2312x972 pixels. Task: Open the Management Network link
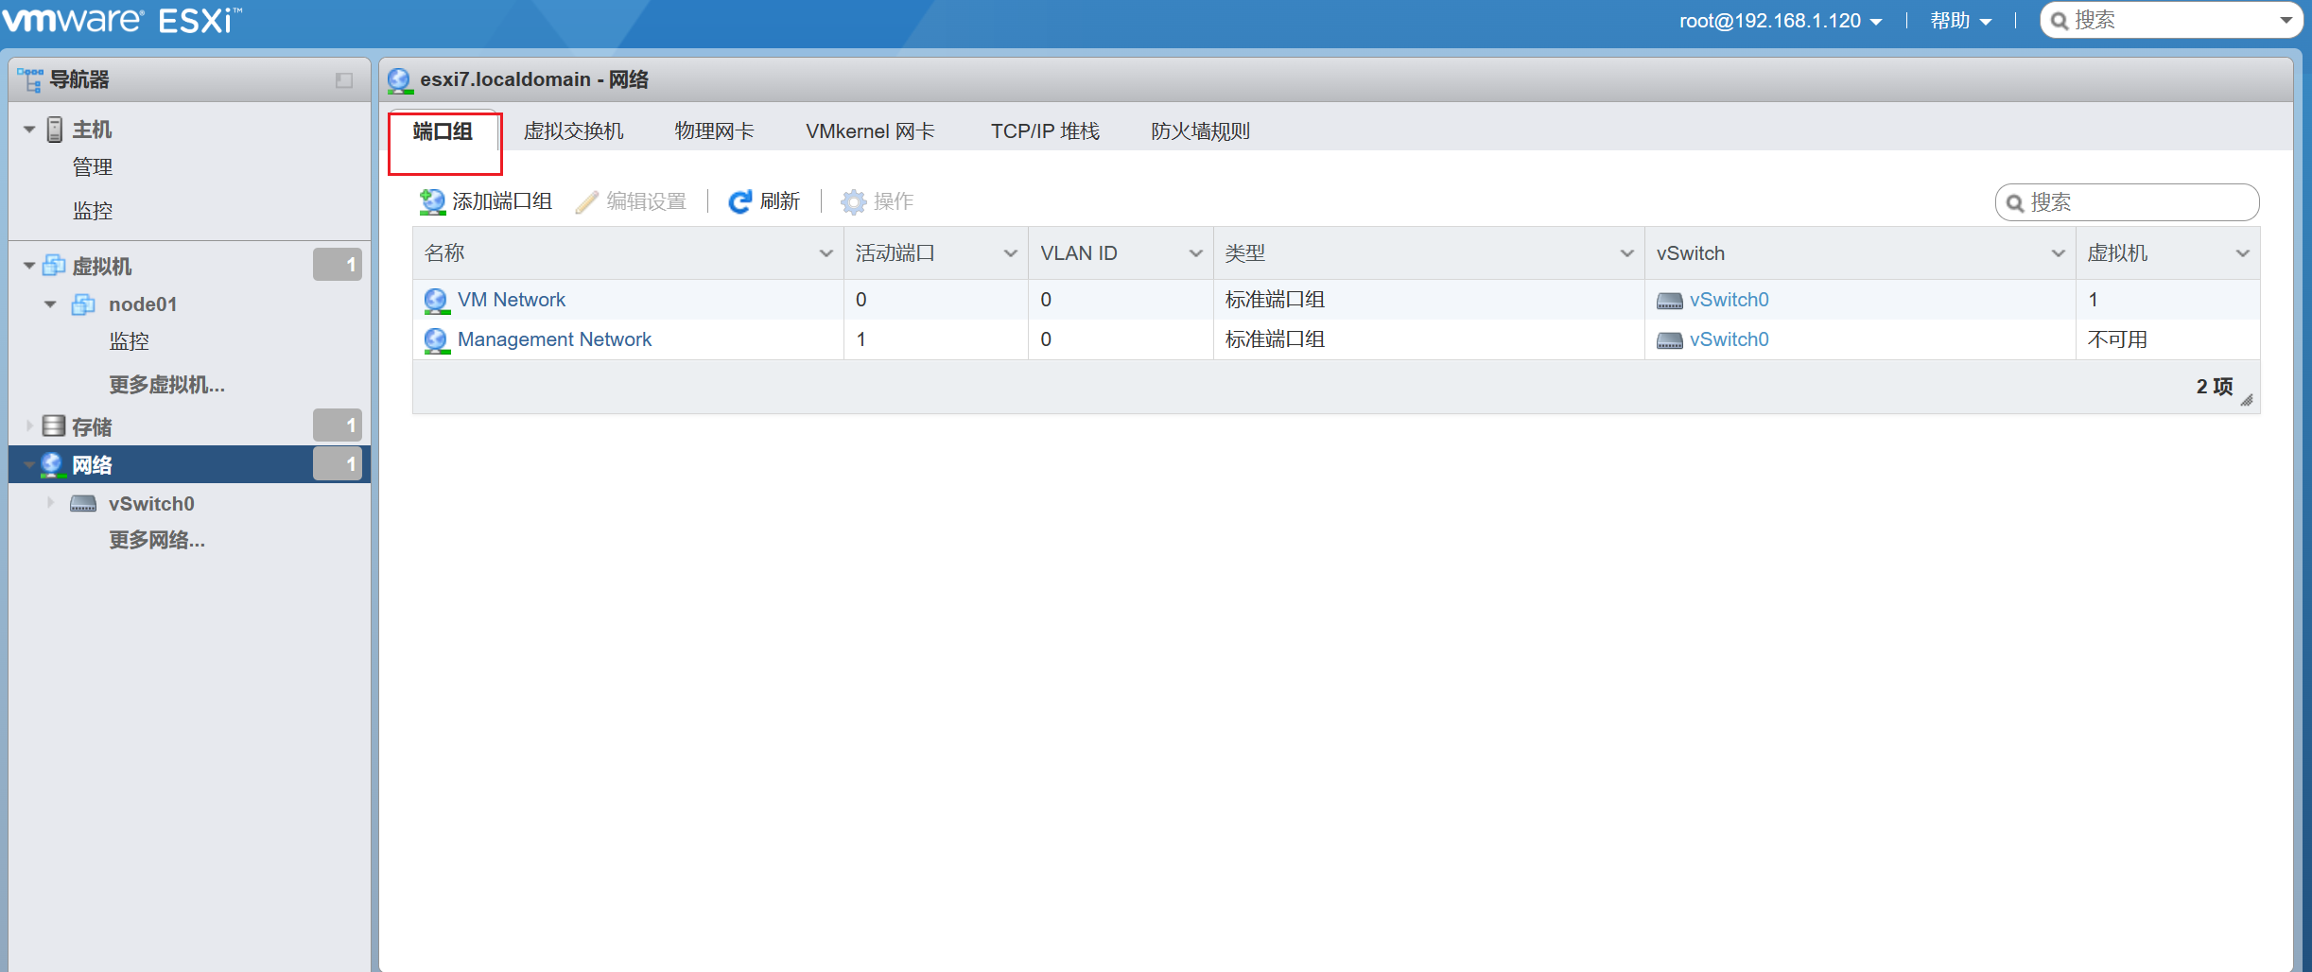point(555,339)
